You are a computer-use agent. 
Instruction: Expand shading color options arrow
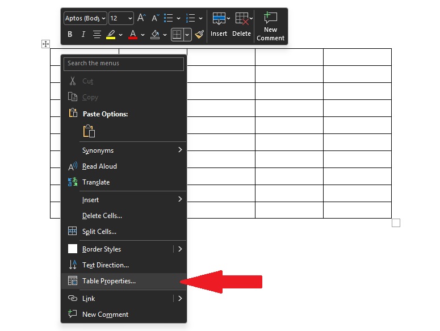click(x=165, y=35)
